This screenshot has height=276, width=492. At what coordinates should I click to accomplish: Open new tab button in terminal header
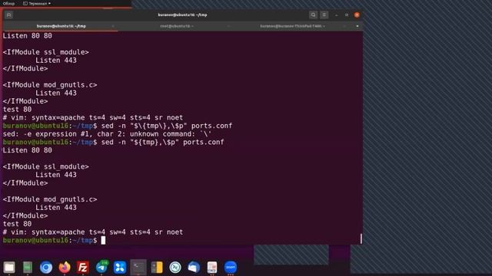tap(8, 15)
